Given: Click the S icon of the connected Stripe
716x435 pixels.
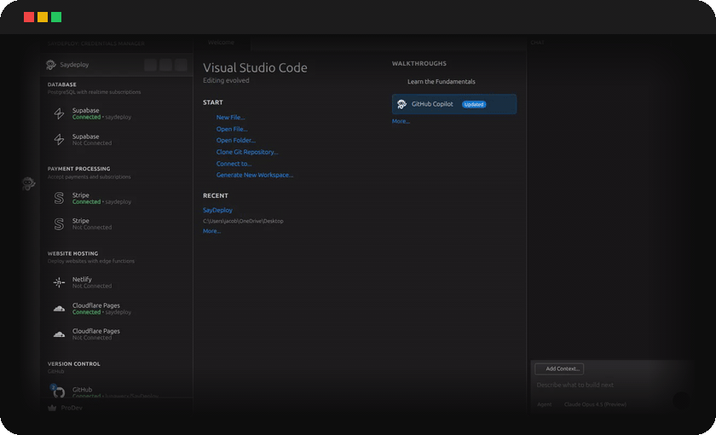Looking at the screenshot, I should 59,198.
